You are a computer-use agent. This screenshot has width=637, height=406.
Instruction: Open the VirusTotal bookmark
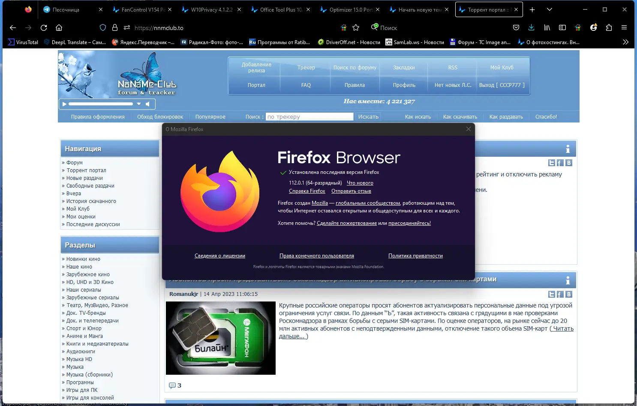coord(23,42)
